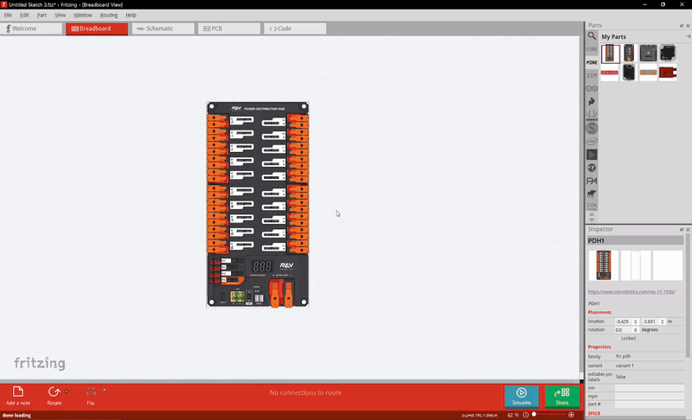Open the CORE parts bin
The image size is (692, 420).
pyautogui.click(x=592, y=49)
